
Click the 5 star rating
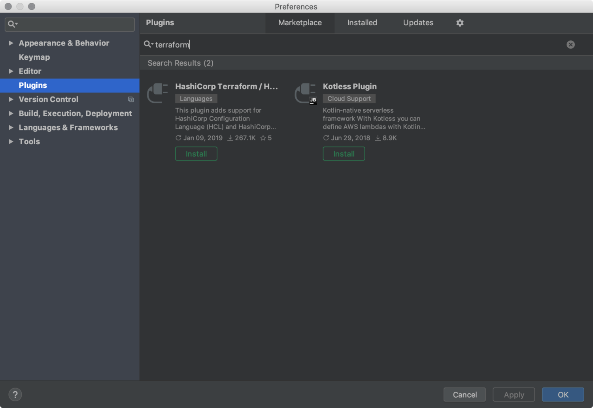[x=266, y=138]
